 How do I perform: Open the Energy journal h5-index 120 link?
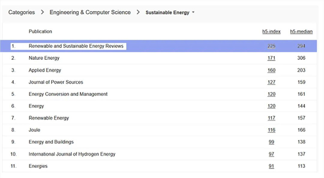tap(271, 106)
